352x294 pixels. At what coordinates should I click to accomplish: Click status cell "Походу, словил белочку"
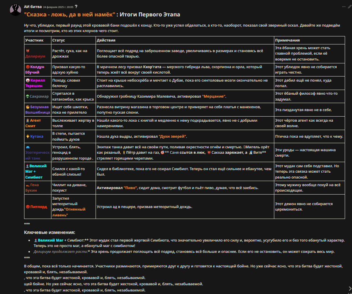pos(73,83)
